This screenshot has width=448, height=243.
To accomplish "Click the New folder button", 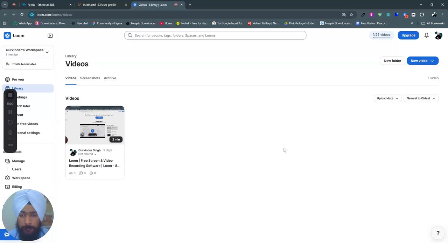I will 392,61.
